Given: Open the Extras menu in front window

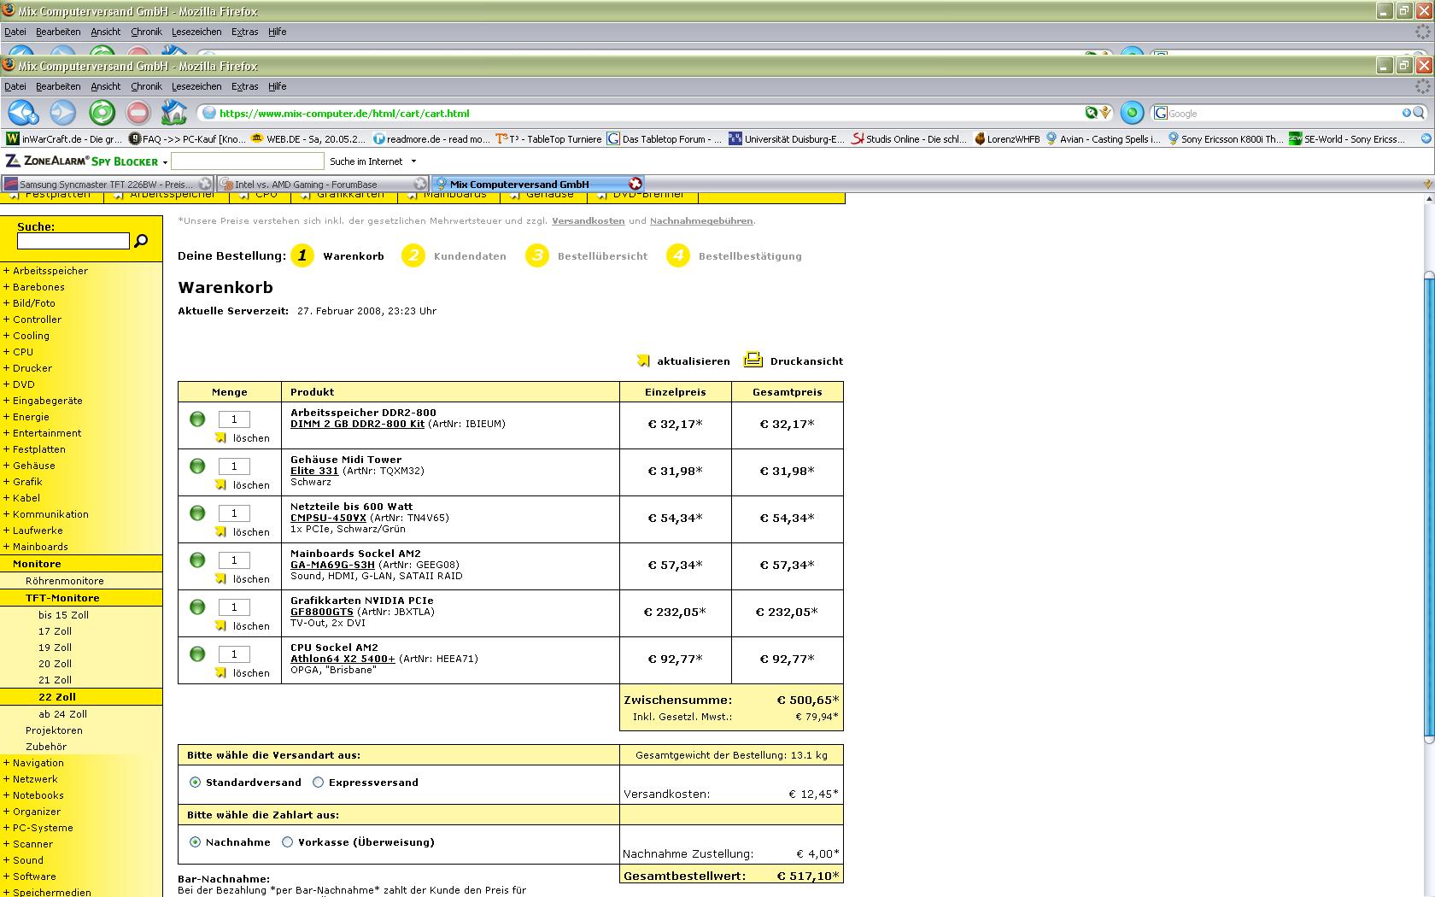Looking at the screenshot, I should (x=244, y=86).
